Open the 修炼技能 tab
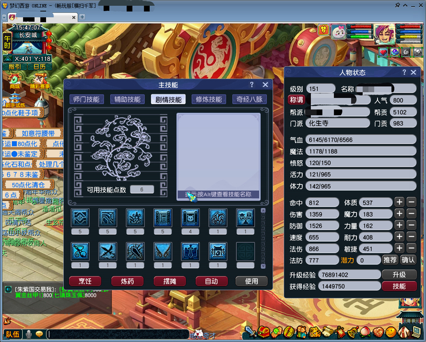 point(209,100)
